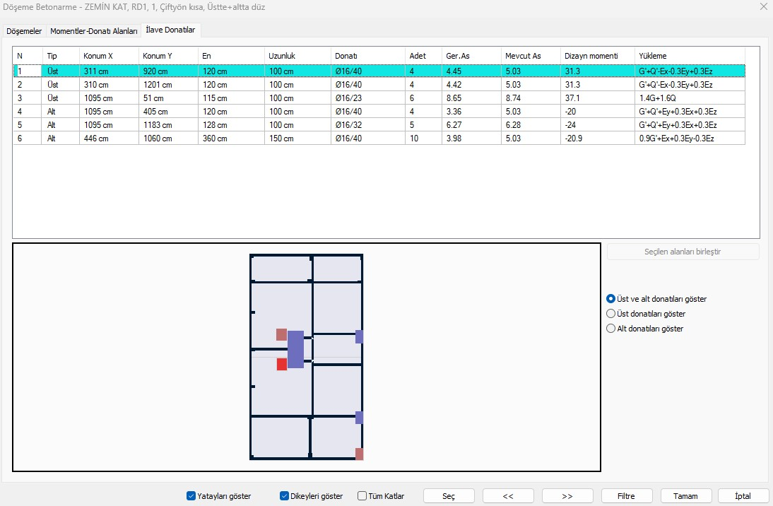Open the Momentler-Donatı Alanları tab
773x506 pixels.
93,31
